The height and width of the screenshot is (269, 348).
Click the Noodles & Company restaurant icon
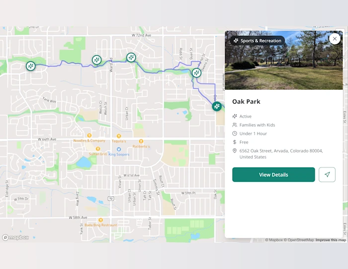point(89,135)
